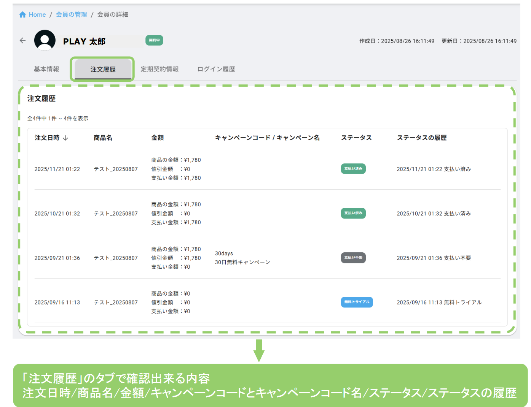
Task: Open the ログイン履歴 tab
Action: click(x=216, y=69)
